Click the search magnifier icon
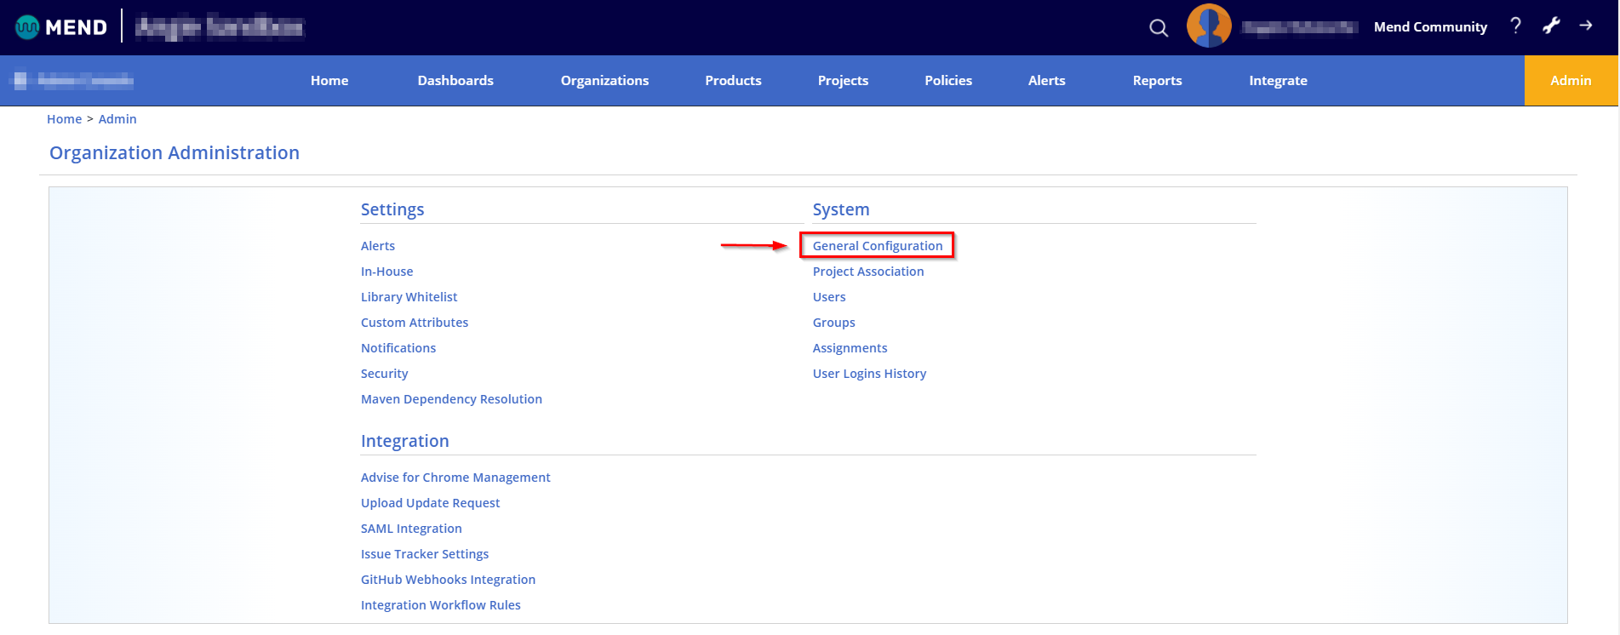This screenshot has height=635, width=1620. click(1158, 28)
